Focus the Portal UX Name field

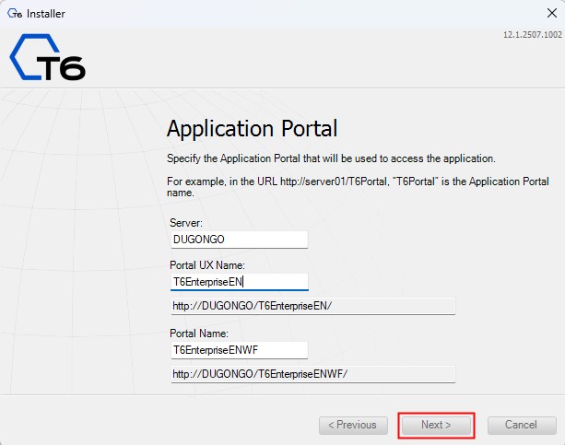click(x=240, y=282)
